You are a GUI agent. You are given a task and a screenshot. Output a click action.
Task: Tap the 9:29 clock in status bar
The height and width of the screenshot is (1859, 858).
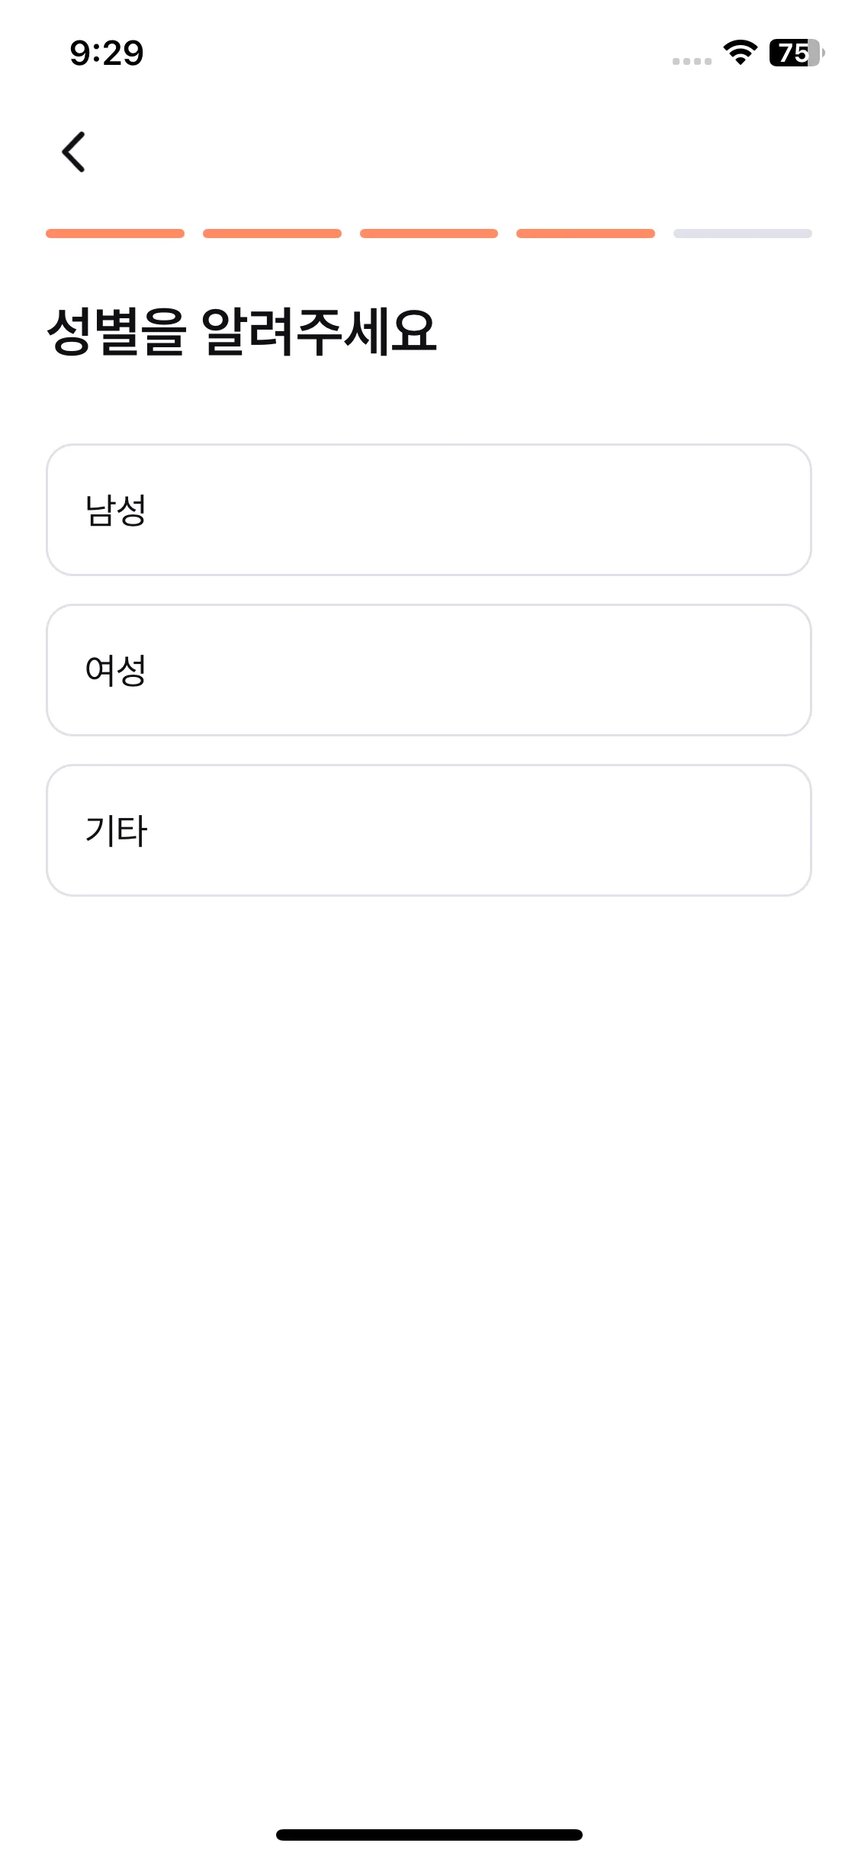[107, 53]
